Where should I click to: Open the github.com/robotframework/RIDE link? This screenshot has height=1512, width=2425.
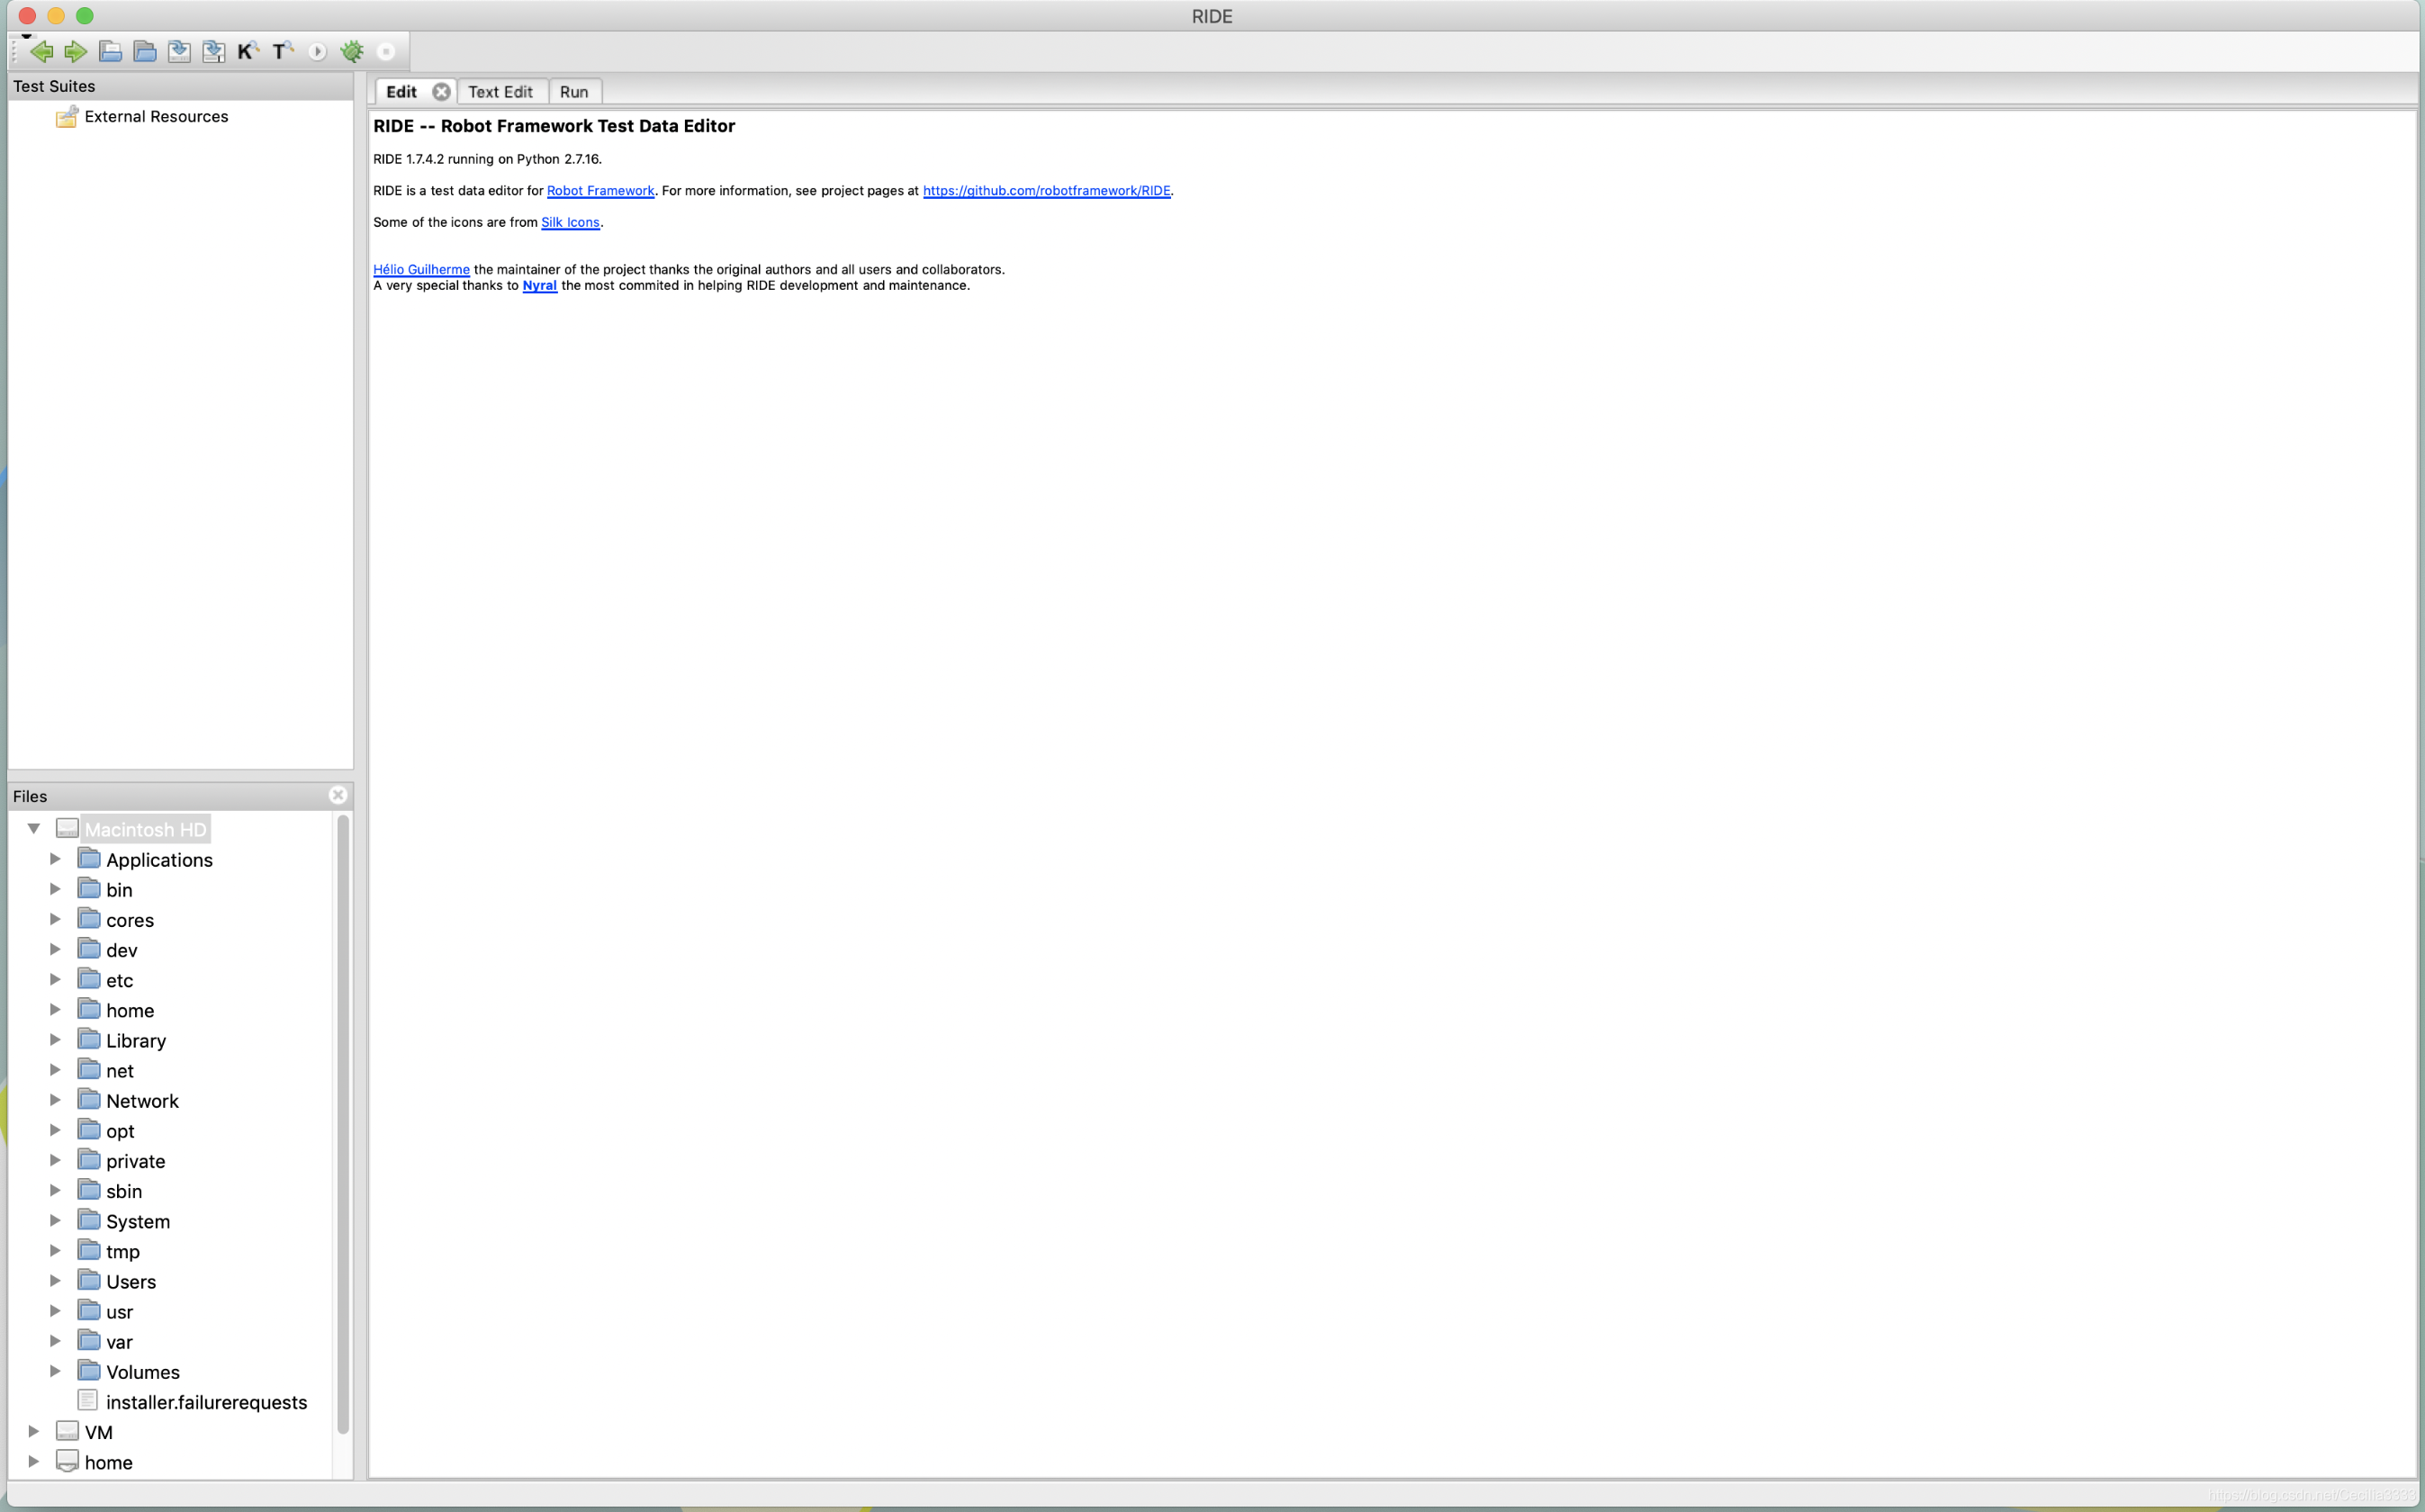[1046, 191]
